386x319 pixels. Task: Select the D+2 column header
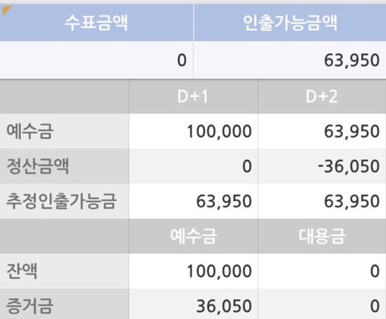(321, 97)
